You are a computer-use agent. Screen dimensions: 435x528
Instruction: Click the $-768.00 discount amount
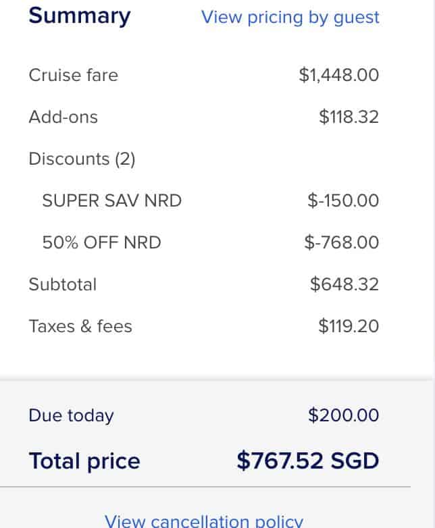click(342, 242)
